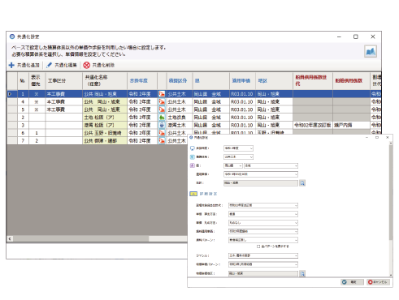Click the 共通化編集 toolbar button label
This screenshot has height=300, width=399.
tap(66, 65)
